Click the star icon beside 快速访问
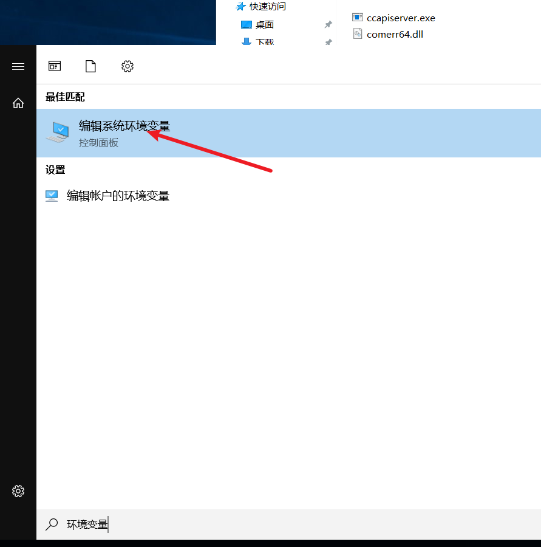 click(x=240, y=7)
